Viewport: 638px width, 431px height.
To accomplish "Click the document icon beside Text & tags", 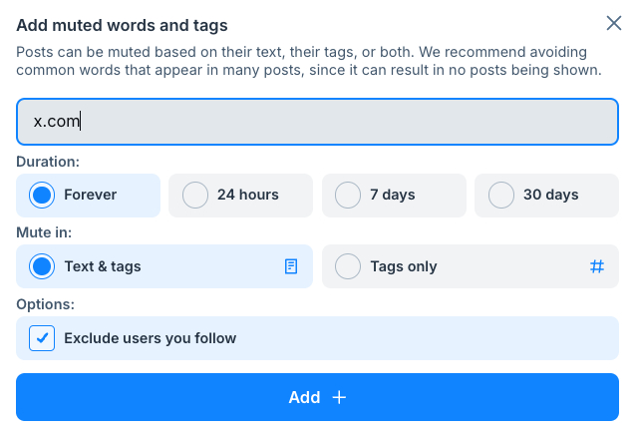I will click(x=291, y=266).
